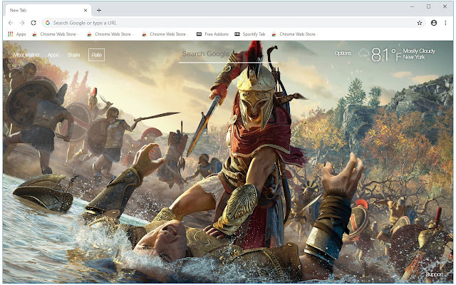456x285 pixels.
Task: Open the Free Addons bookmark
Action: pos(212,34)
